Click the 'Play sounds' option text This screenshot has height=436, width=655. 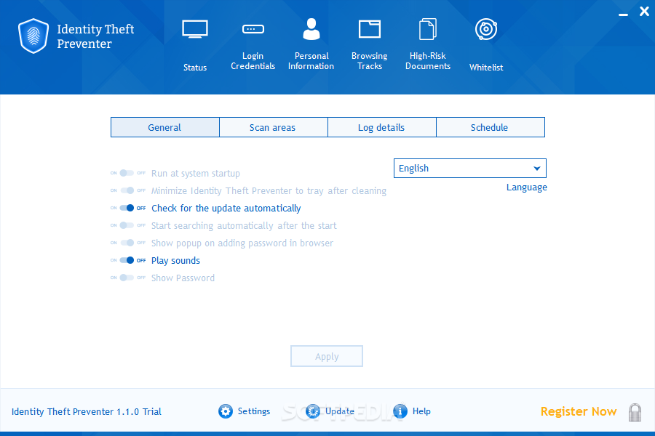(x=176, y=261)
